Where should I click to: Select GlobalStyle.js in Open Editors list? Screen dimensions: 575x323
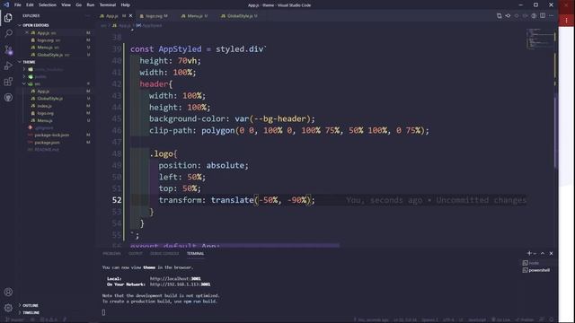[50, 55]
